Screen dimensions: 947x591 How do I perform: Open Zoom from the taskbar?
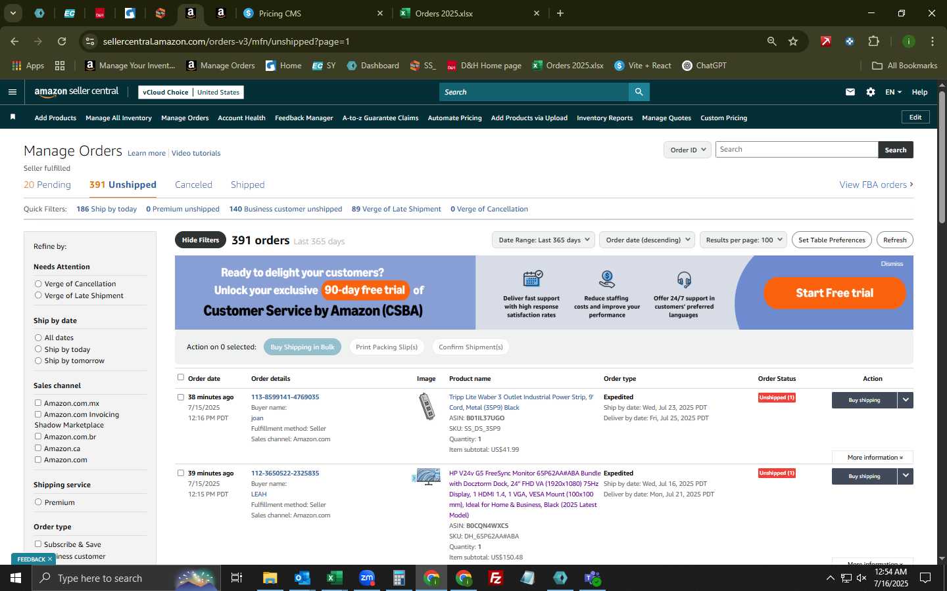click(x=366, y=578)
